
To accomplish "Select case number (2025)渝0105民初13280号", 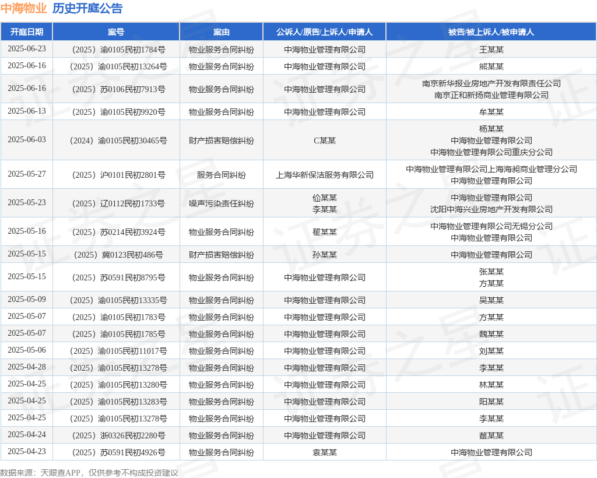I will click(x=118, y=385).
